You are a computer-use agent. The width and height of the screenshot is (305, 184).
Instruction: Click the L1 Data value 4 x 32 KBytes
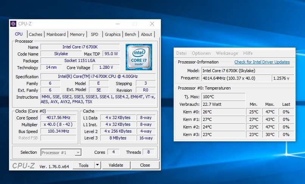coord(118,118)
